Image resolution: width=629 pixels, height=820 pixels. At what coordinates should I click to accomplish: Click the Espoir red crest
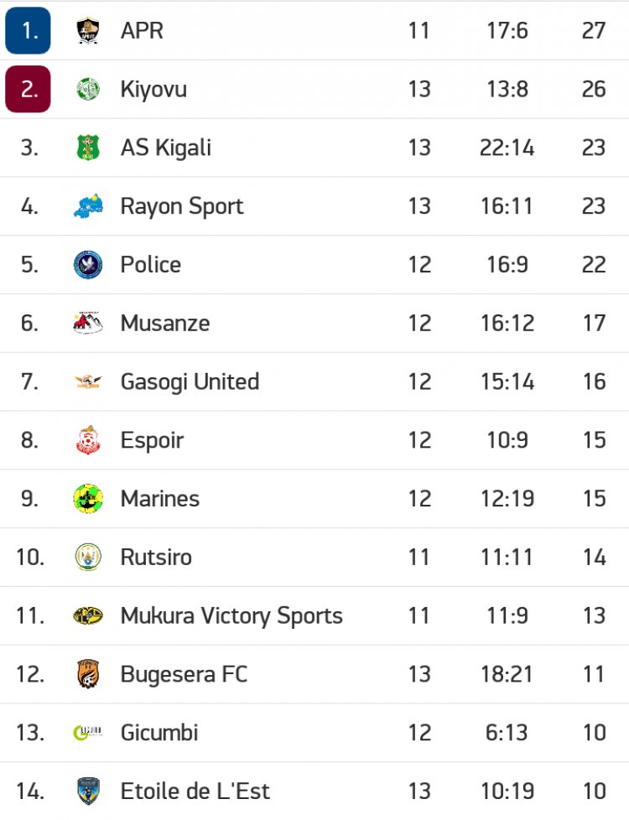pyautogui.click(x=88, y=440)
